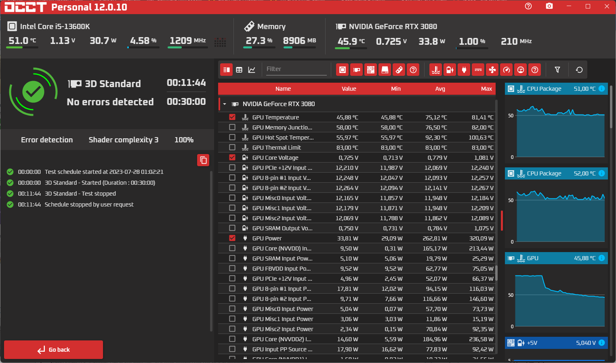Click the CPU core grid icon in header
The image size is (616, 363).
coord(220,42)
